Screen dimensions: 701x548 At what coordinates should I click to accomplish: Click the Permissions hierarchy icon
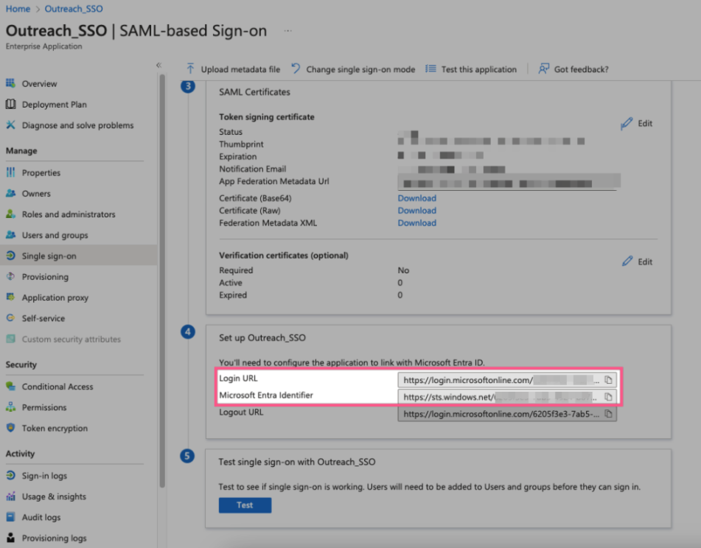(10, 407)
